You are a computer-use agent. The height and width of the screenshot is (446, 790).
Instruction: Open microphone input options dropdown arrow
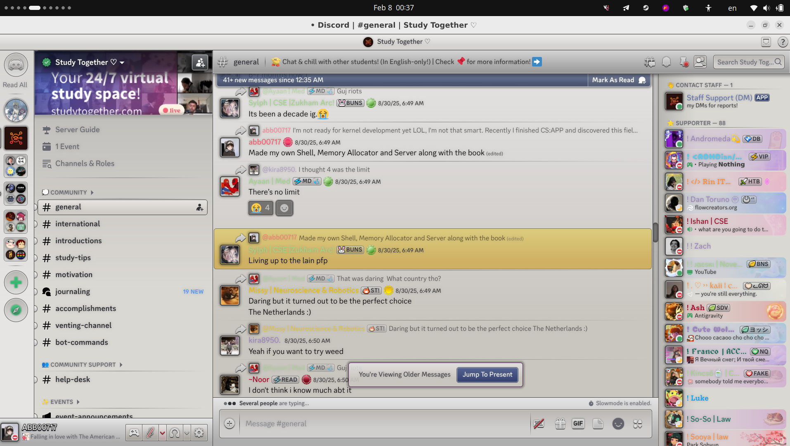pos(162,432)
